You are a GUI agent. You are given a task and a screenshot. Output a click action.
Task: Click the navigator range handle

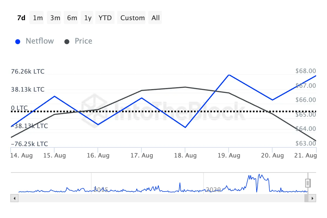tap(308, 183)
